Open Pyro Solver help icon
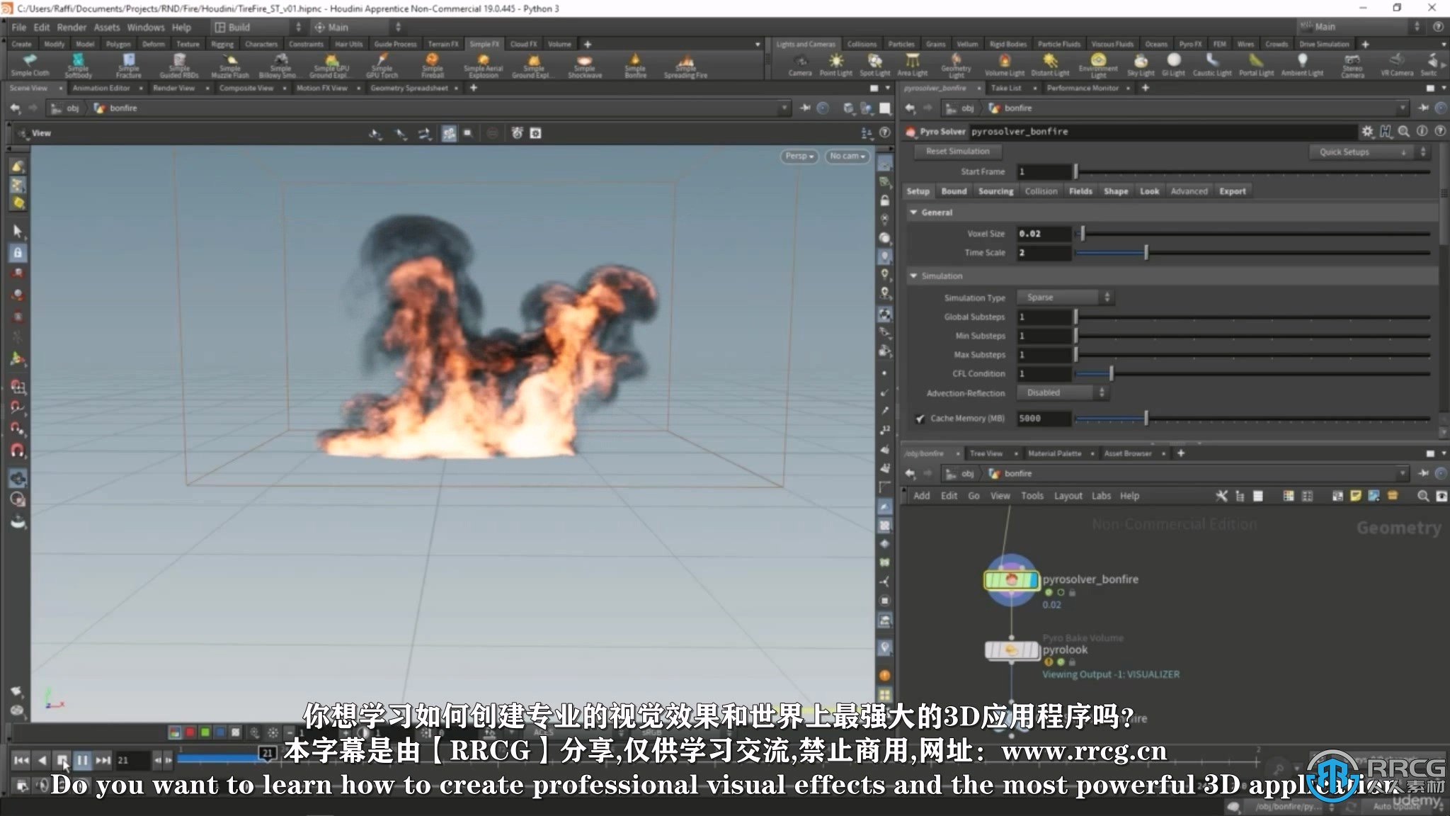 (x=1439, y=132)
